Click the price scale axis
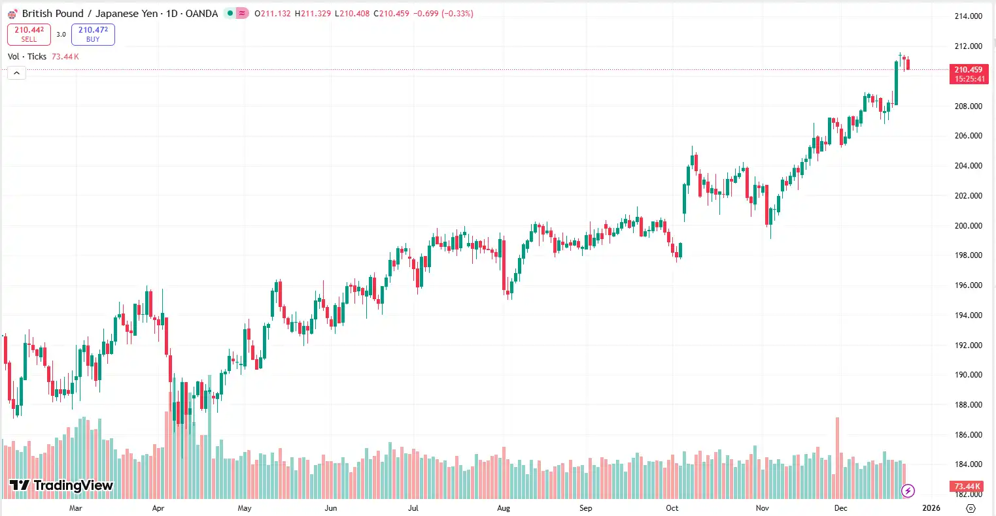 pos(968,261)
